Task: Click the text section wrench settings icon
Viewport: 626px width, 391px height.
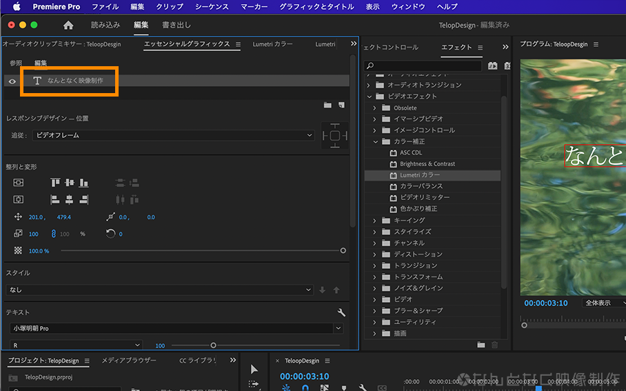Action: pos(341,312)
